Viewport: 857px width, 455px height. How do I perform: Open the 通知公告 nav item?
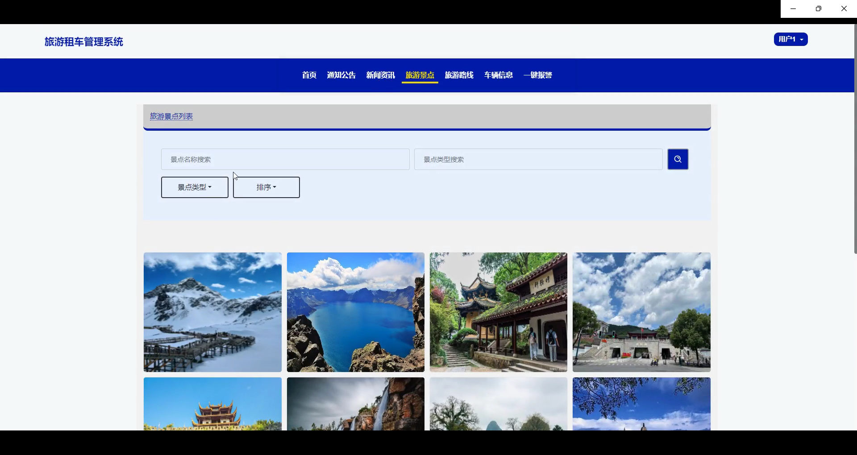(341, 75)
